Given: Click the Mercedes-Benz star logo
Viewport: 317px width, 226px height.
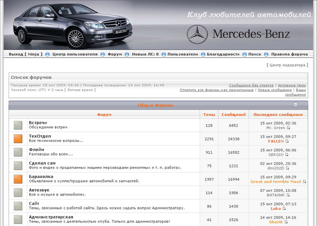Looking at the screenshot, I should (197, 34).
